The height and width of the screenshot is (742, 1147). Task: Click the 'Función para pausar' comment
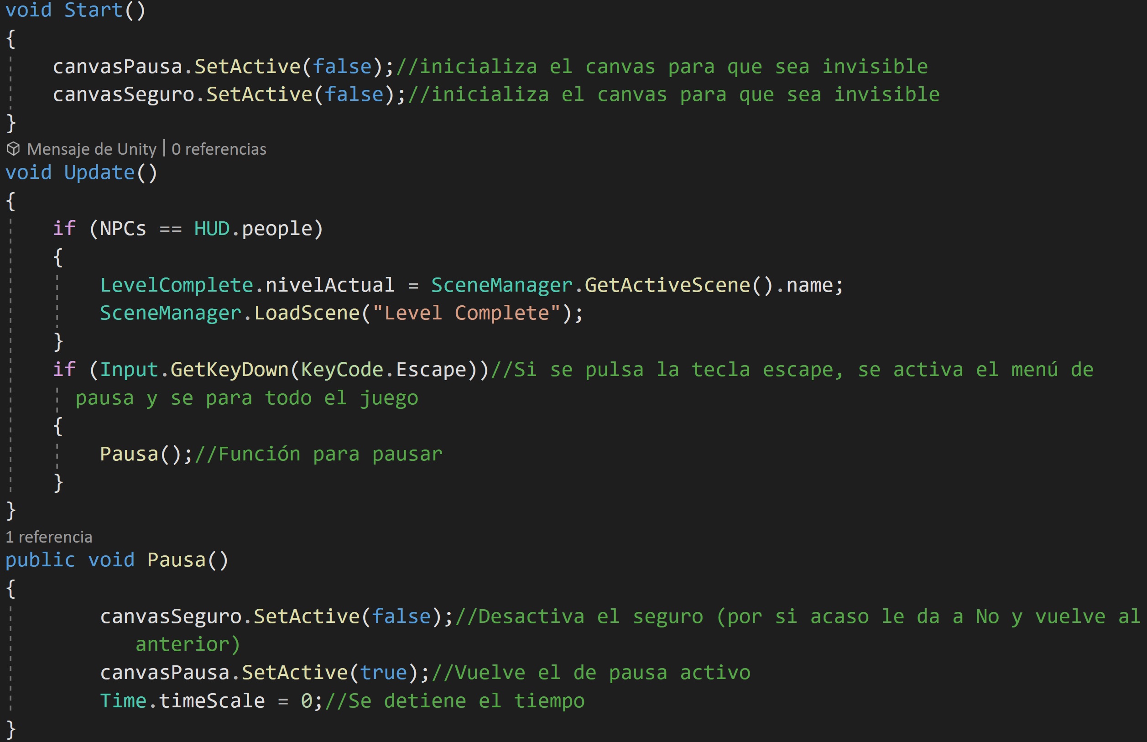coord(319,455)
